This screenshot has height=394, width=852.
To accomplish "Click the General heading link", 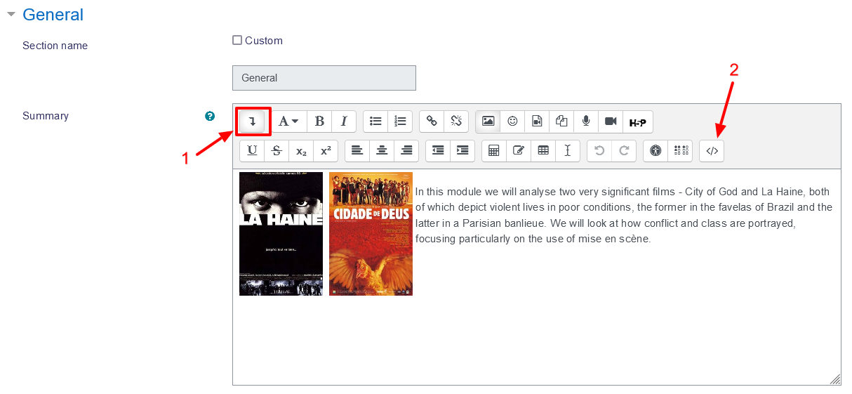I will click(x=53, y=15).
